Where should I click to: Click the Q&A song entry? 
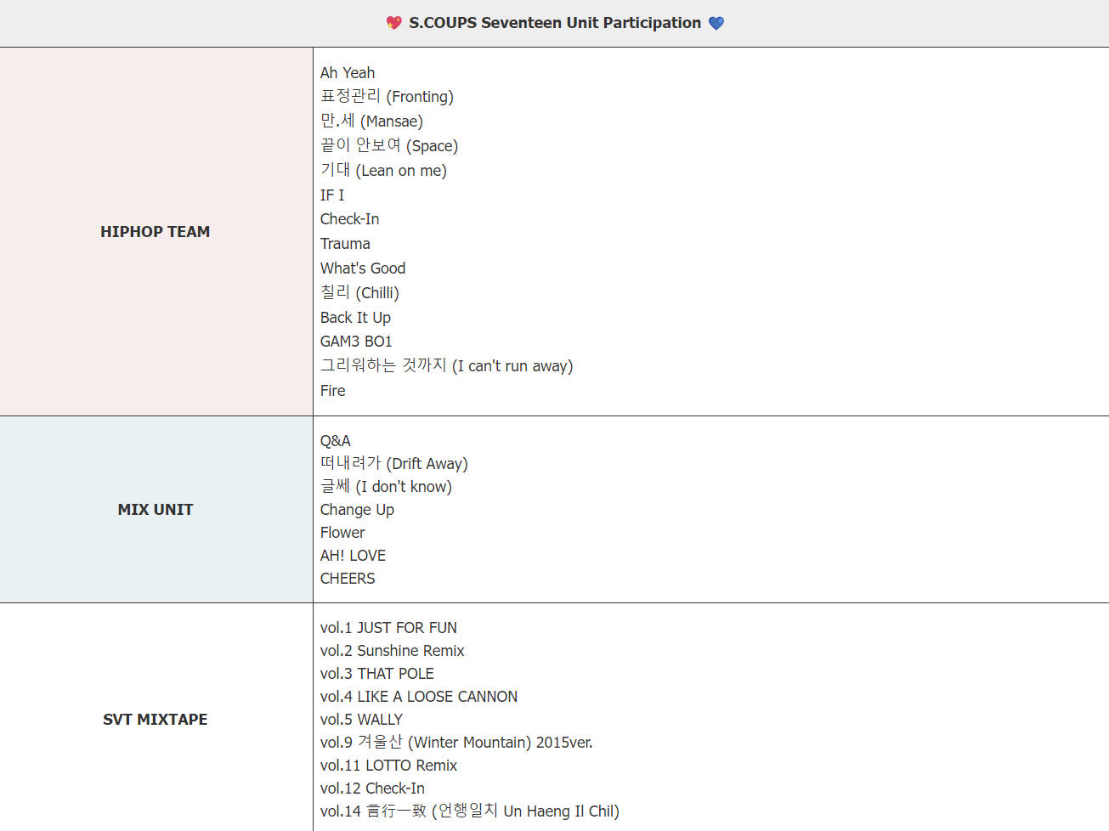point(335,441)
